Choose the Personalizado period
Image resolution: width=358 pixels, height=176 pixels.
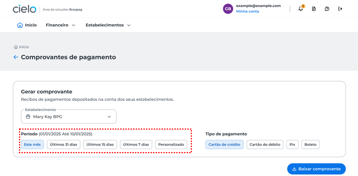click(x=171, y=144)
